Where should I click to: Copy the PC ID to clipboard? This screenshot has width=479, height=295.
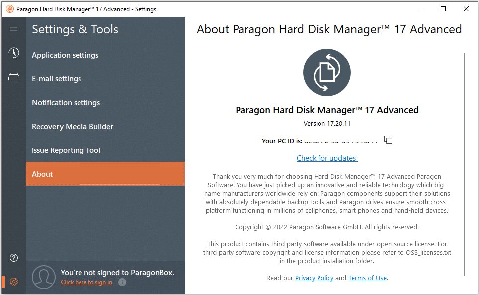[388, 140]
